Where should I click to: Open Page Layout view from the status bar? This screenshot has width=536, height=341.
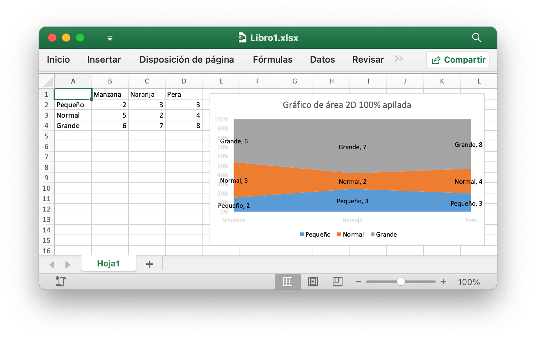(313, 281)
